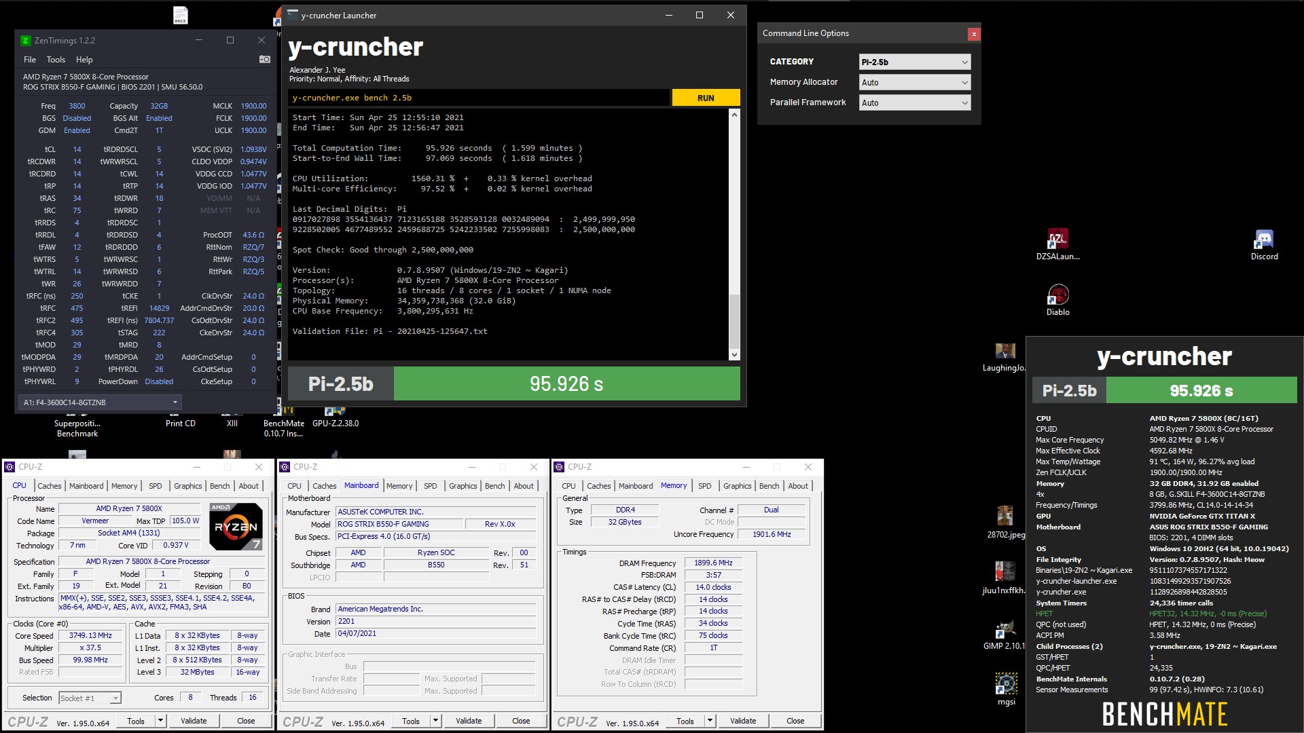The width and height of the screenshot is (1304, 733).
Task: Open About tab in middle CPU-Z
Action: coord(524,486)
